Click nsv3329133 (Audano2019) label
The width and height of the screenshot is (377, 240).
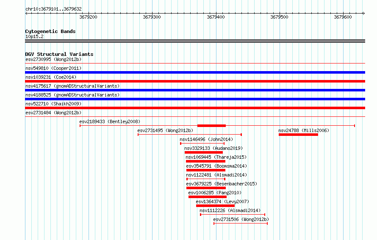(x=213, y=148)
